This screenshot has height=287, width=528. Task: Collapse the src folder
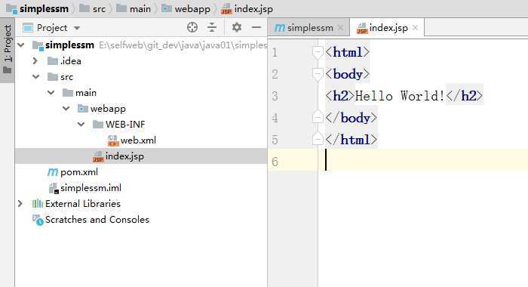[36, 77]
